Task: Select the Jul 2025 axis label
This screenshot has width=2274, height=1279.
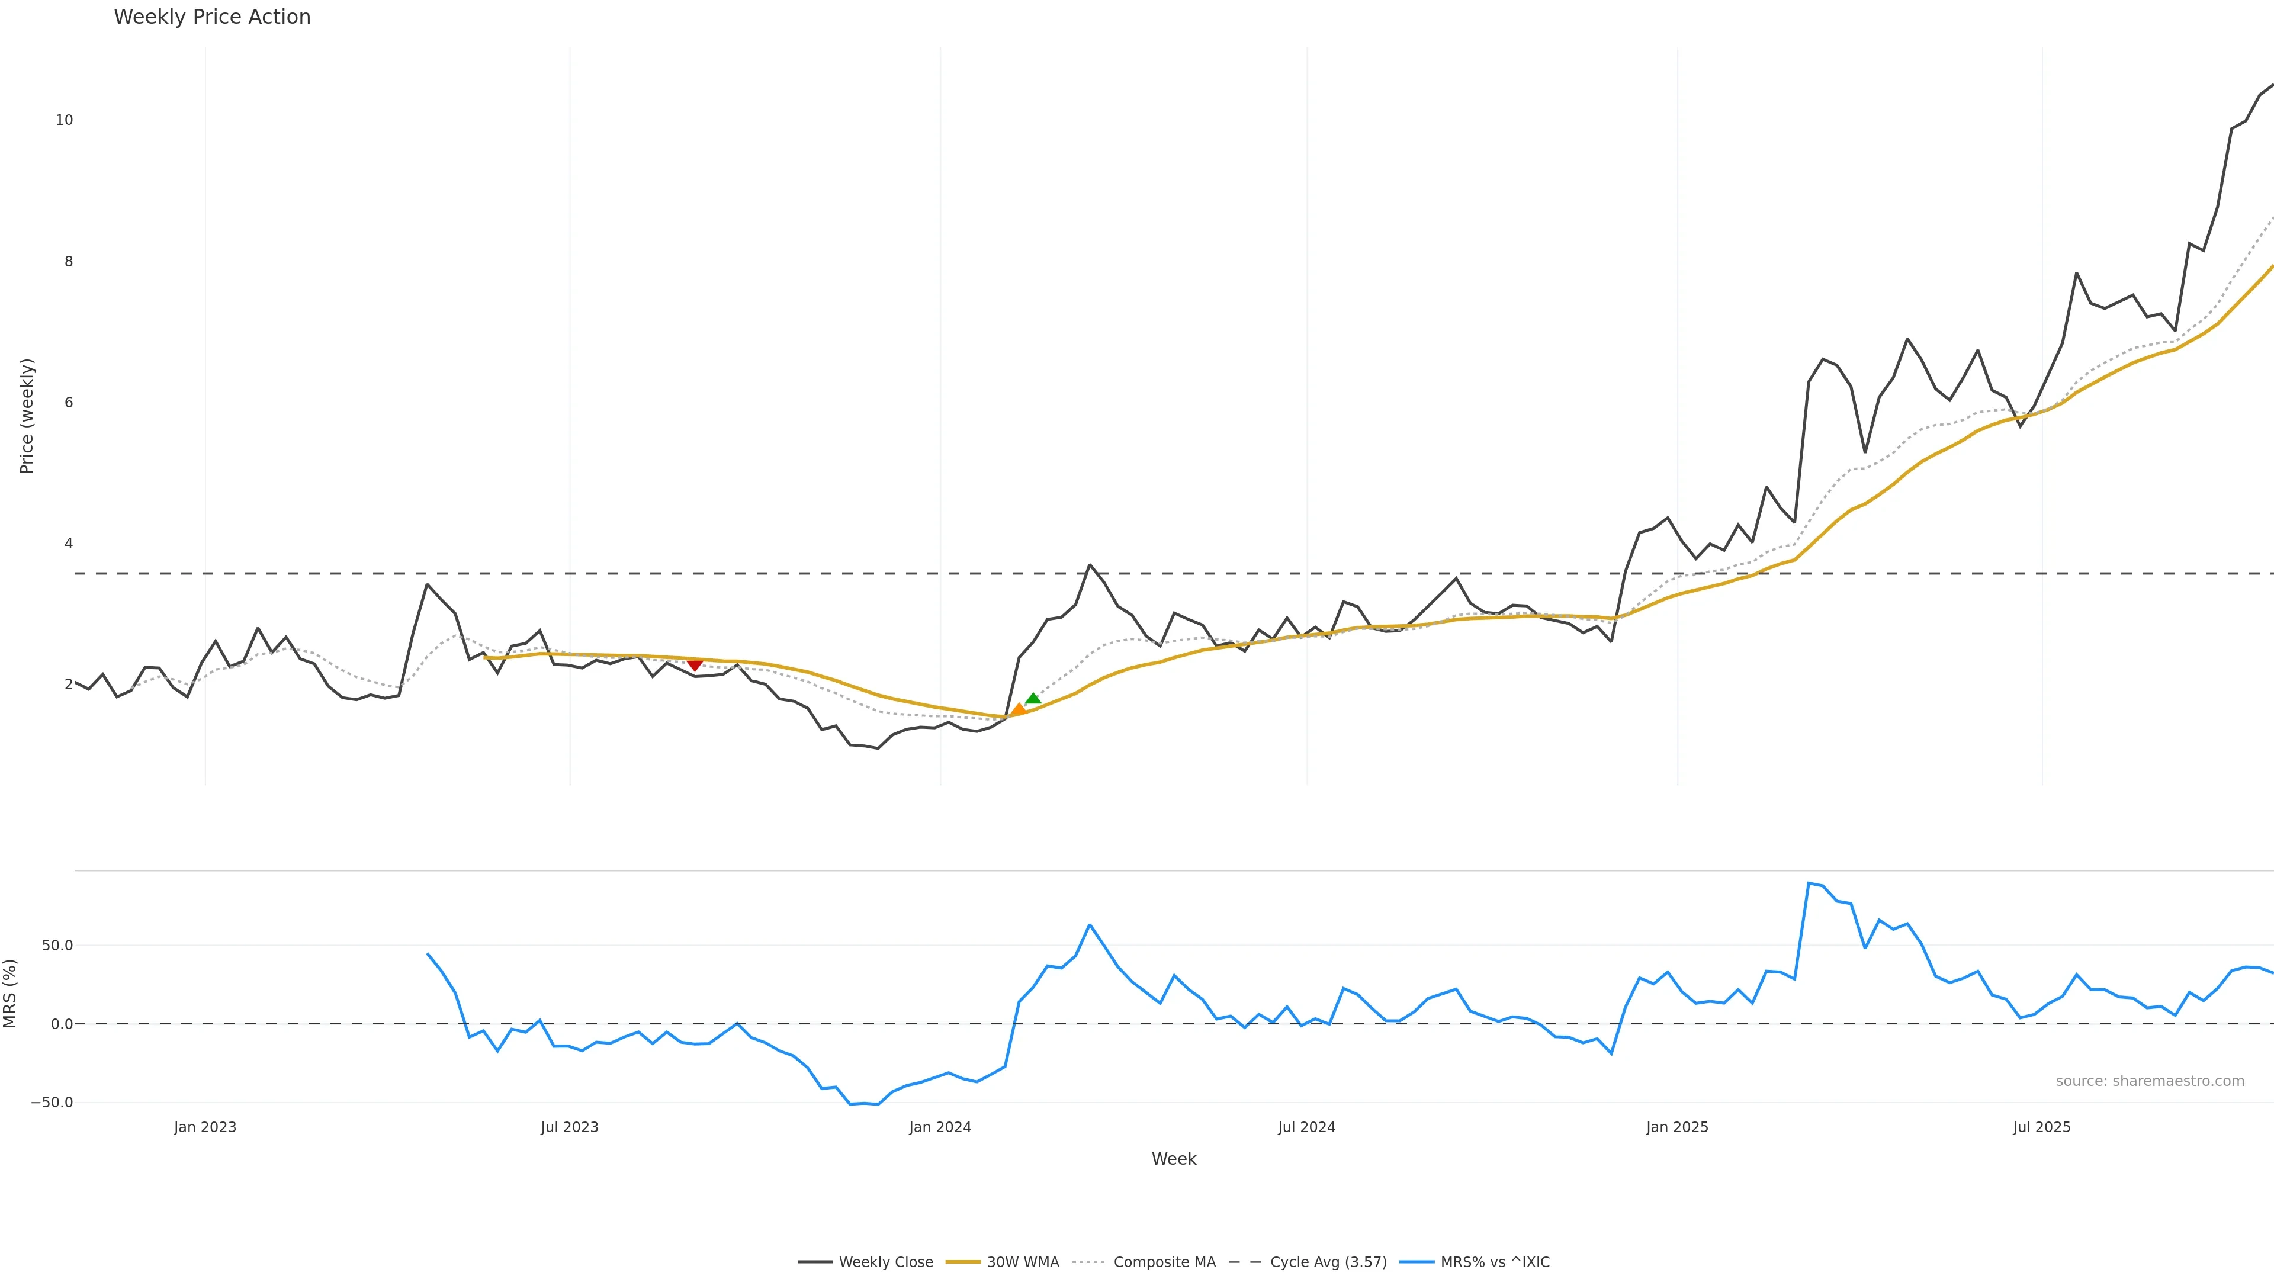Action: point(2042,1127)
